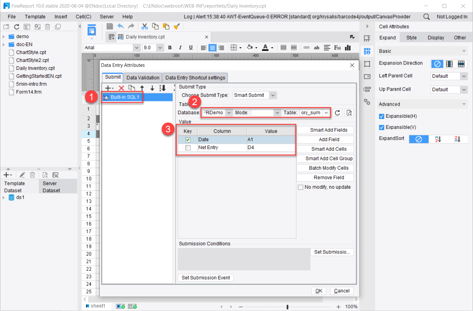Open the Database dropdown showing FRDemo

pyautogui.click(x=229, y=112)
